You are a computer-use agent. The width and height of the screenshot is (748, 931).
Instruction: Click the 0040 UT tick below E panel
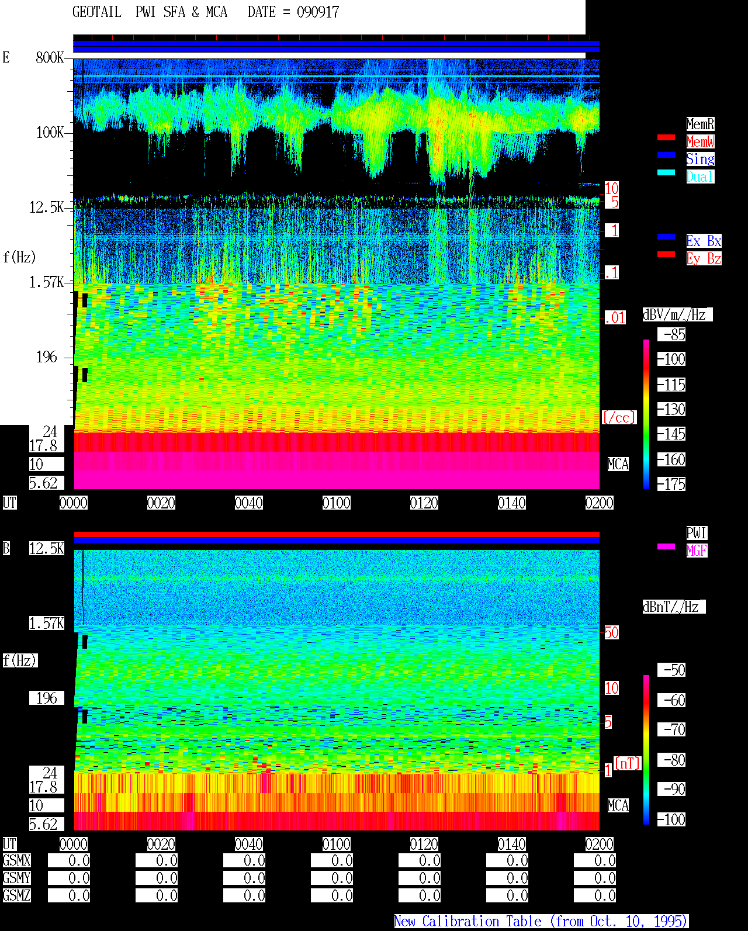coord(249,503)
